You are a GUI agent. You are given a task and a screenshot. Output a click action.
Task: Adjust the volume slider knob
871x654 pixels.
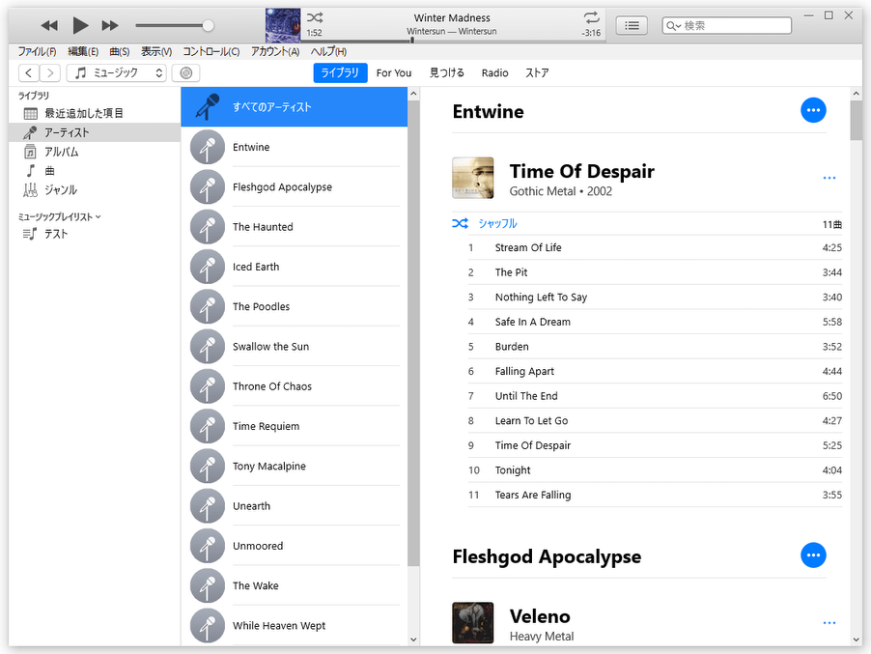(208, 25)
